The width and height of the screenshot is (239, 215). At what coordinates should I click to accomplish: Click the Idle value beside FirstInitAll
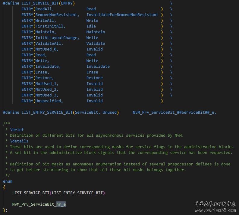(91, 26)
